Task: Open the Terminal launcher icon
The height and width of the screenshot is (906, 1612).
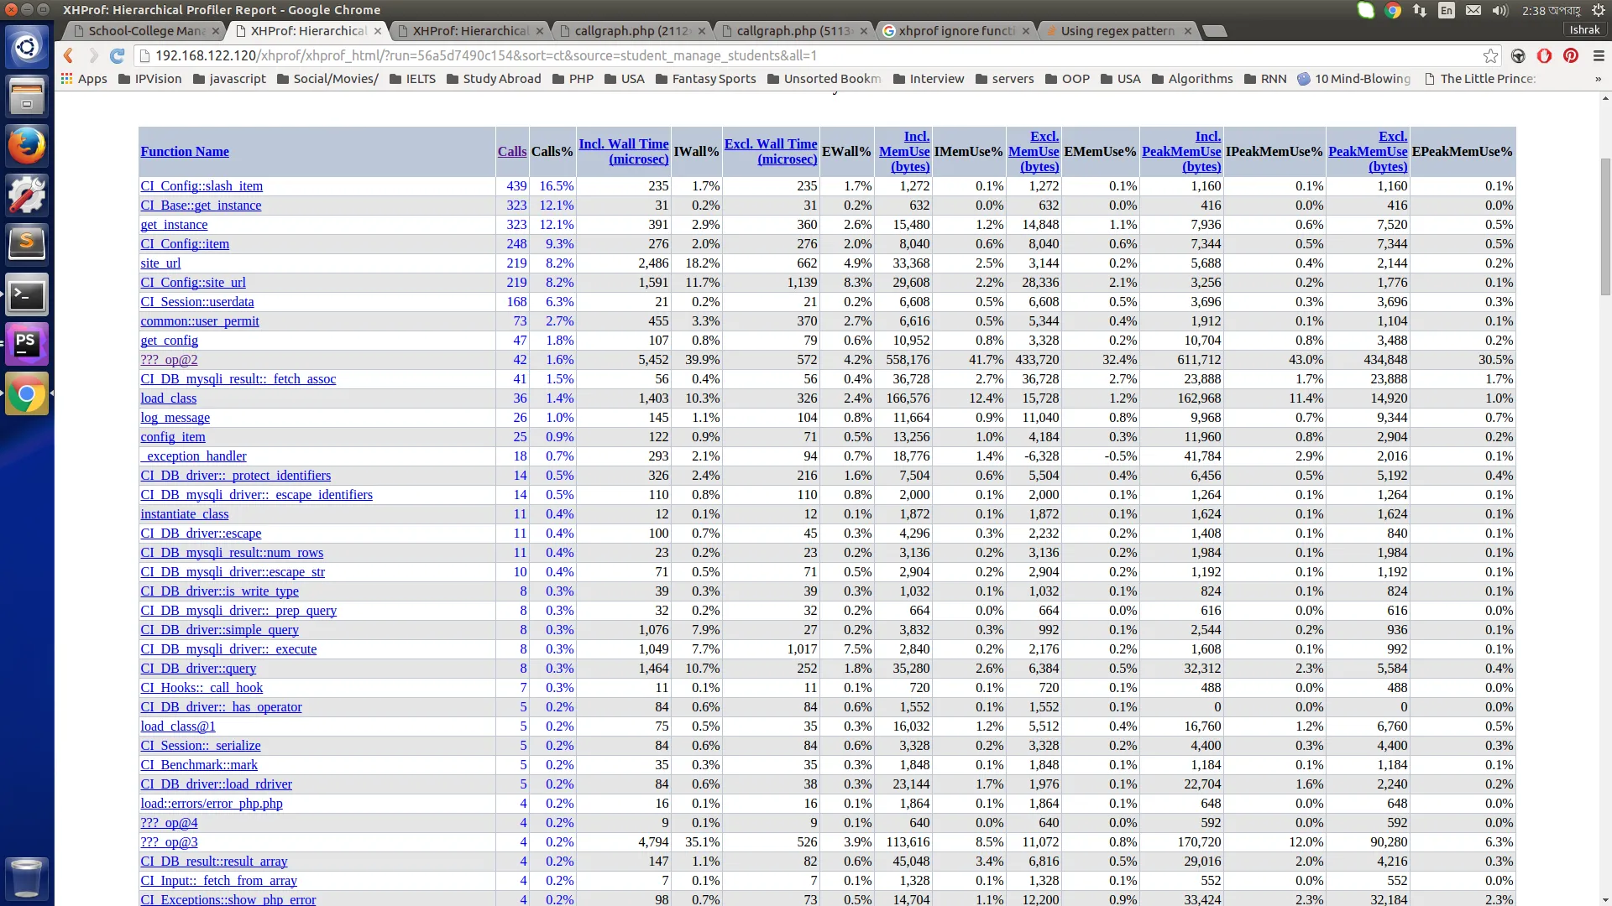Action: 27,294
